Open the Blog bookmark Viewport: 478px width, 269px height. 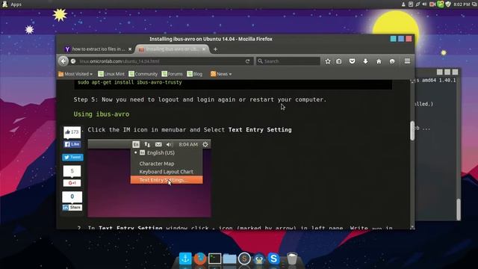(194, 74)
